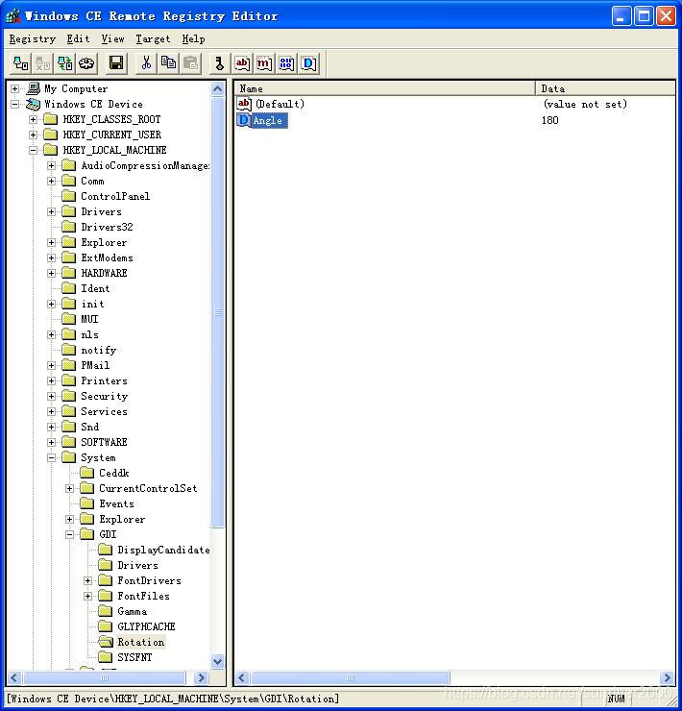Click the application icon in title bar
682x711 pixels.
(13, 16)
